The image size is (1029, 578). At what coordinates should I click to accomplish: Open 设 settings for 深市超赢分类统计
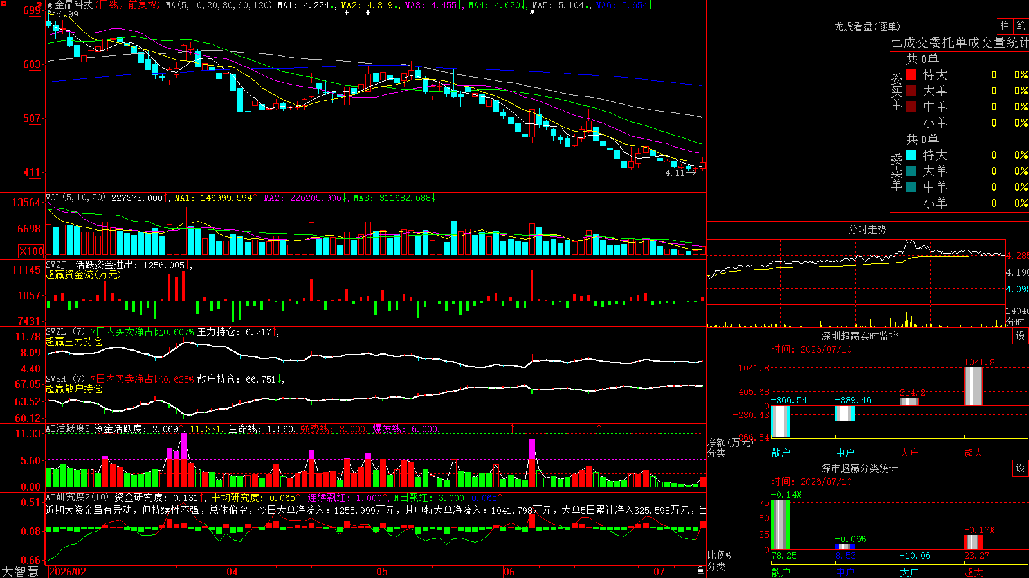(x=1020, y=468)
